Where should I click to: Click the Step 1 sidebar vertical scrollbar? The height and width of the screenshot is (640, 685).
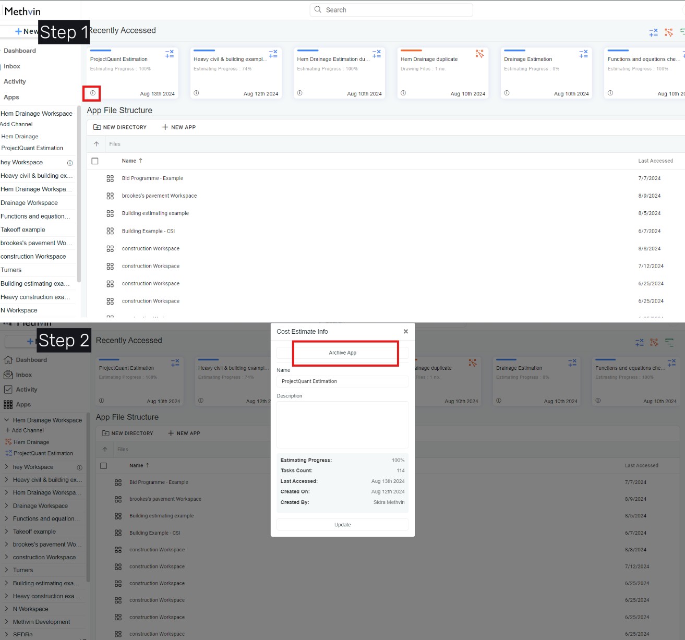click(79, 193)
